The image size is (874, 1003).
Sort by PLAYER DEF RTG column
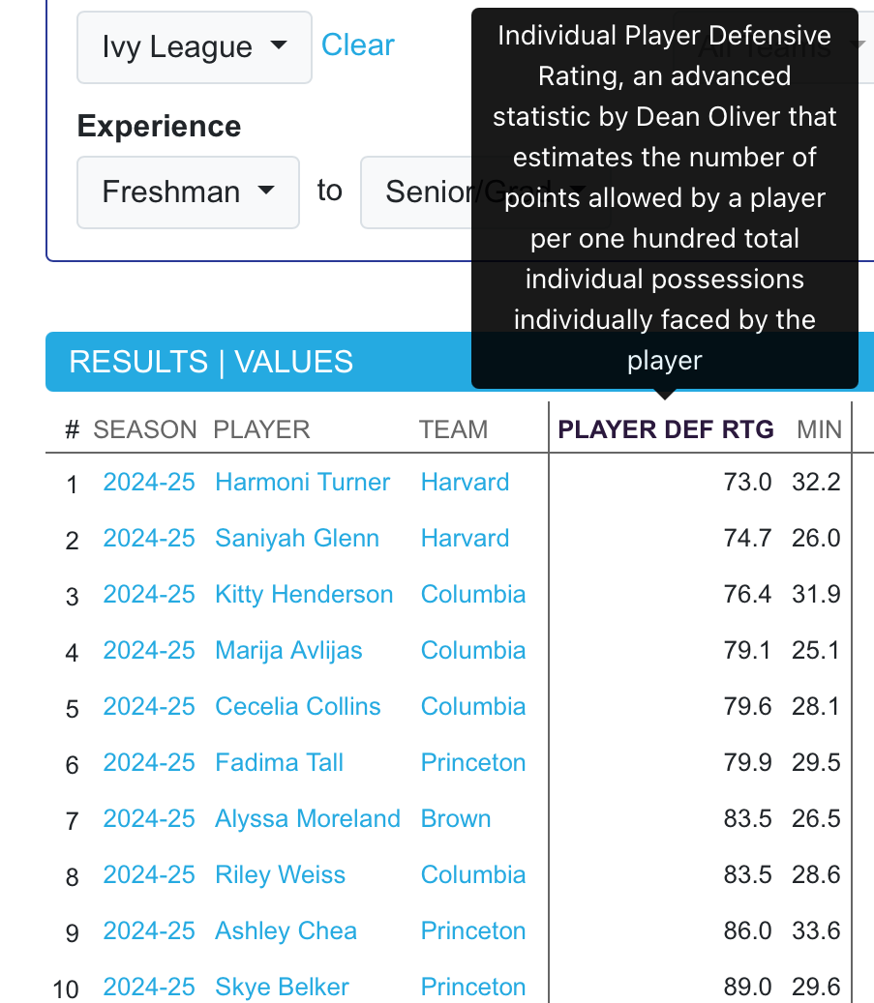pyautogui.click(x=666, y=429)
